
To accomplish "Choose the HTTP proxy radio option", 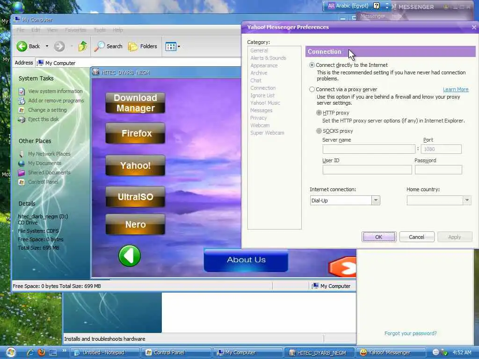I will click(319, 113).
